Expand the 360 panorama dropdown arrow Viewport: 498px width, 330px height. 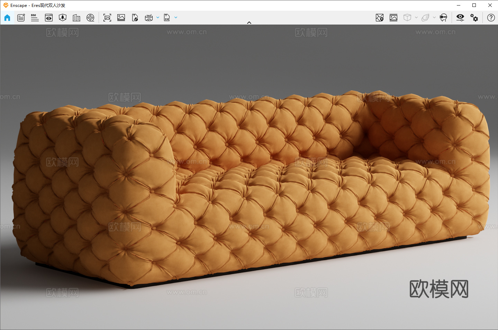coord(158,18)
